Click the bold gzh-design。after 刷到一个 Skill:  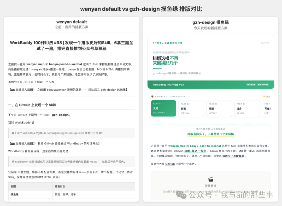61,115
